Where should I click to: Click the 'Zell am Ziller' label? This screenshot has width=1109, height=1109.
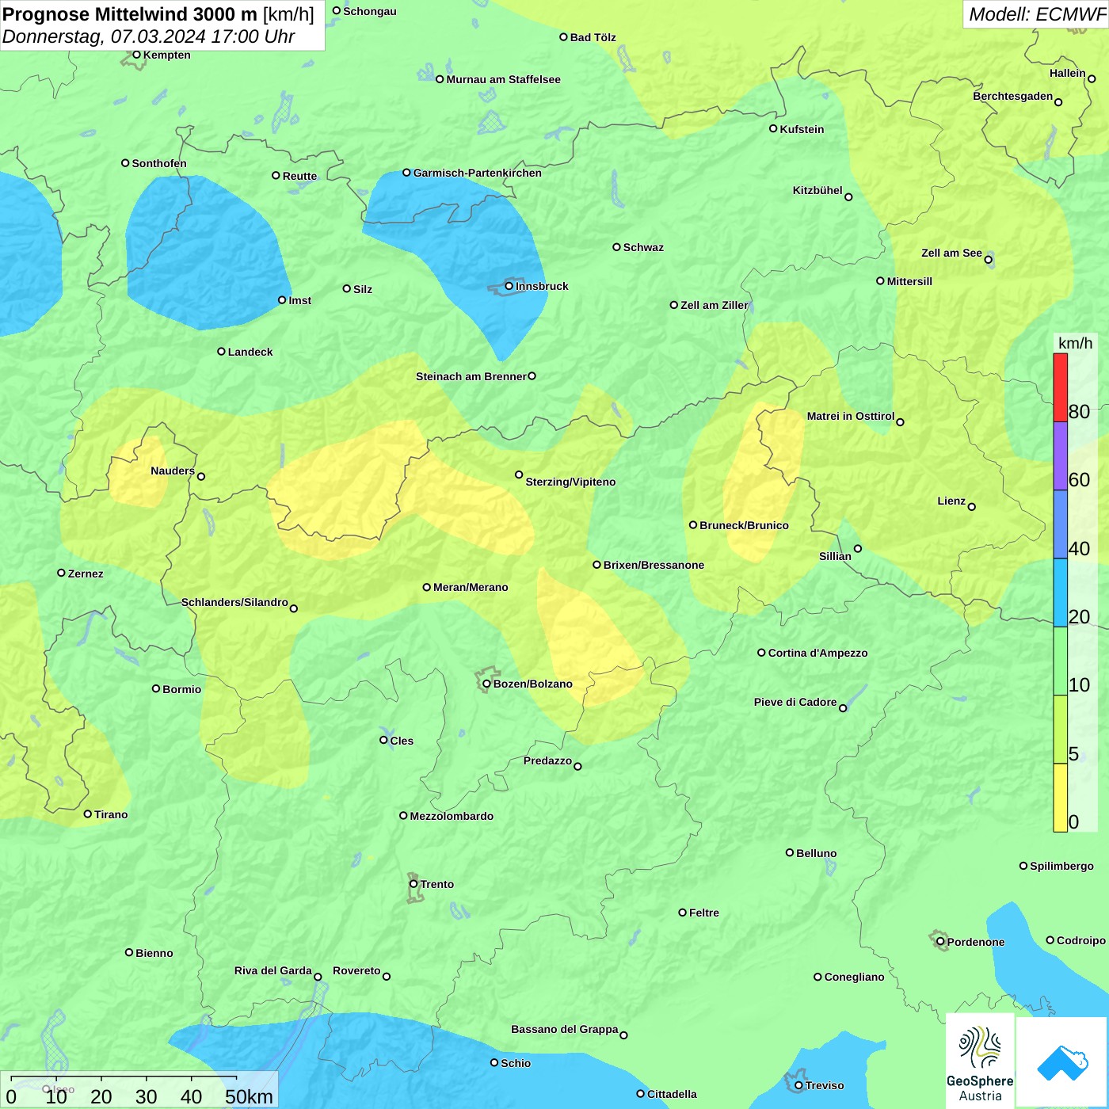714,305
